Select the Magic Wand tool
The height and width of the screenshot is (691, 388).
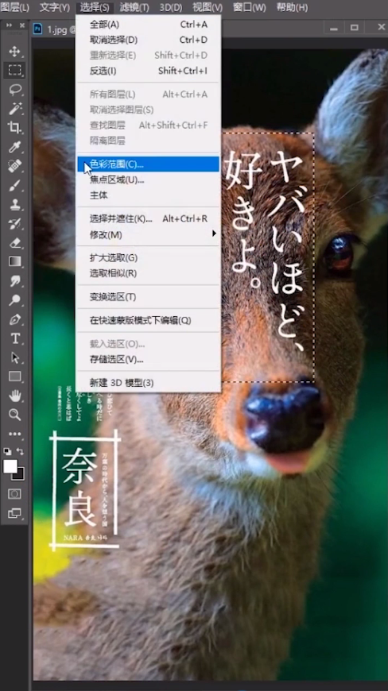click(14, 108)
